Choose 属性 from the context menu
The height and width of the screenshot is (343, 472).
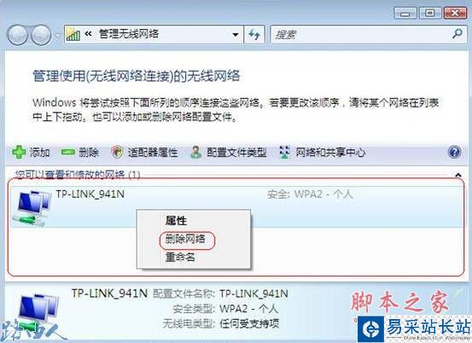coord(176,220)
